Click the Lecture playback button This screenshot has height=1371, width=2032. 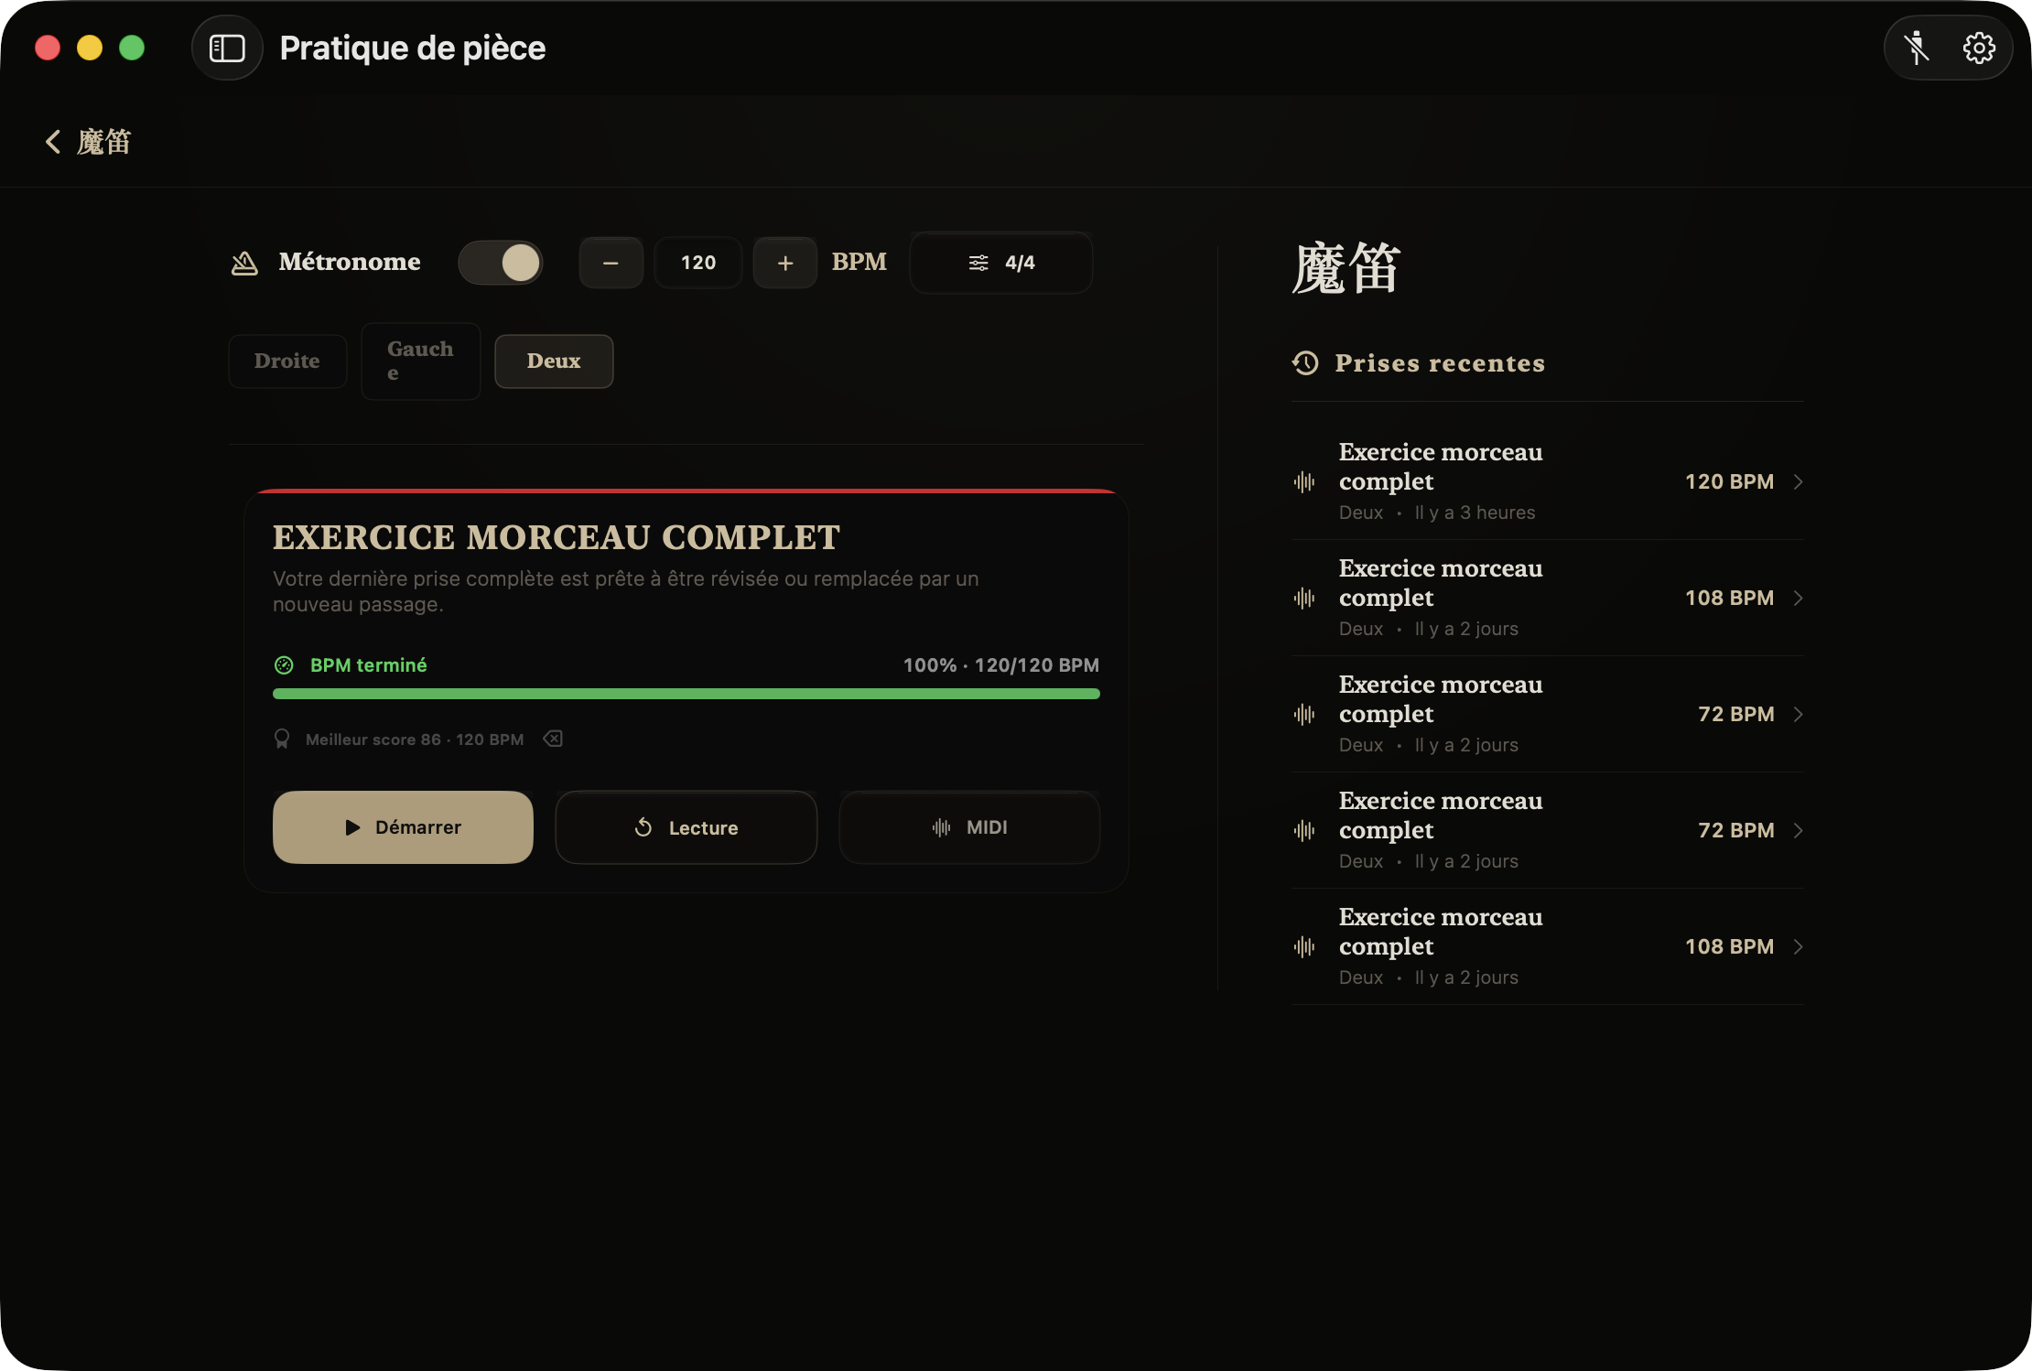[x=686, y=827]
